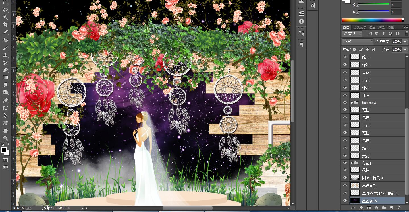
Task: Select the Vertical Type tool
Action: point(5,108)
